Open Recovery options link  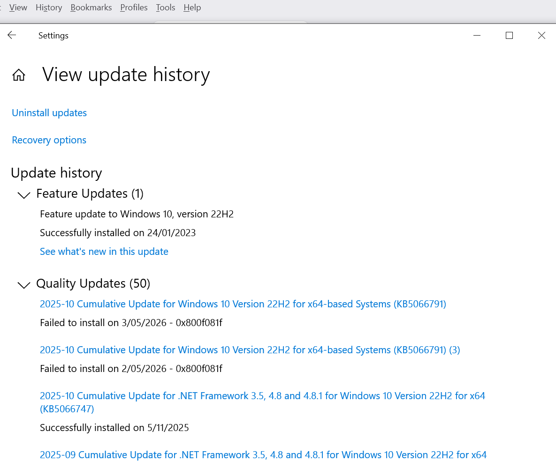pyautogui.click(x=49, y=140)
